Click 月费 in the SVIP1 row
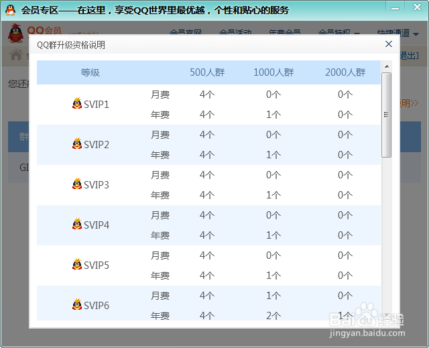The image size is (429, 348). [160, 95]
